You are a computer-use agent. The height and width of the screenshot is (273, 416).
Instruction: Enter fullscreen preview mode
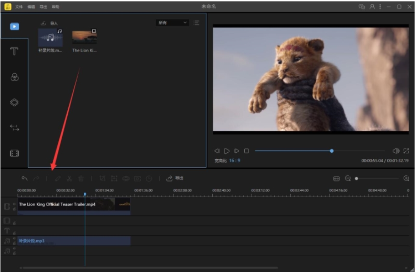click(406, 151)
